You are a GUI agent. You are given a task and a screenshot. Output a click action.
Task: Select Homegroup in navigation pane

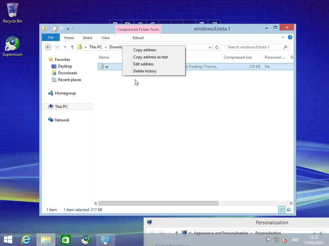point(65,93)
